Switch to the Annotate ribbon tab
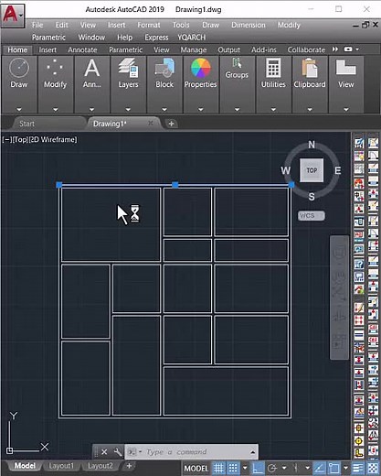Screen dimensions: 381x476 (x=82, y=49)
